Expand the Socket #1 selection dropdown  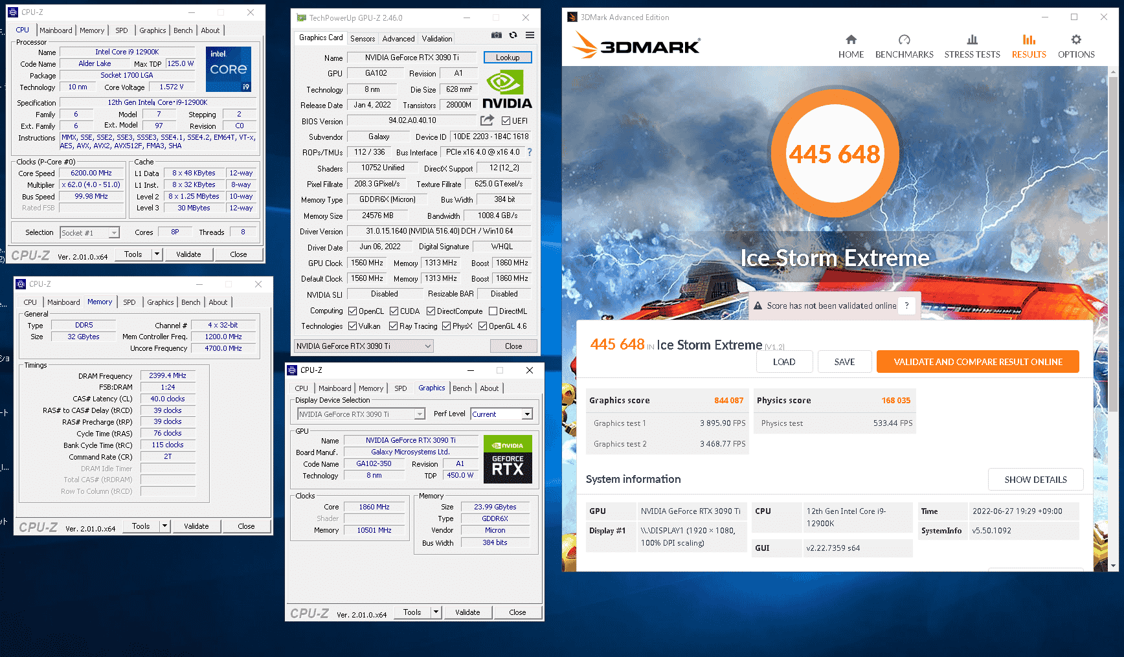click(x=114, y=233)
